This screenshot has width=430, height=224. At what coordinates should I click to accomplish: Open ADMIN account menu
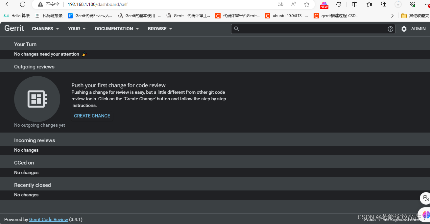click(418, 29)
